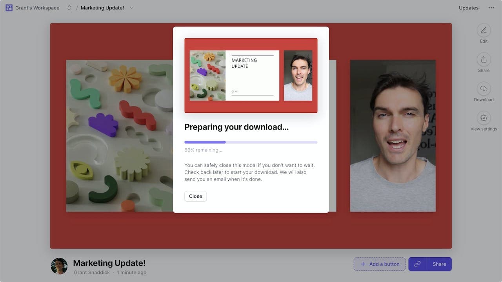Screen dimensions: 502x282
Task: Copy link with the chain icon button
Action: click(418, 264)
